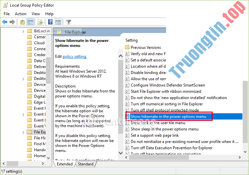Click folder icon next to Edge tree item
Screen dimensions: 249x175
29,102
